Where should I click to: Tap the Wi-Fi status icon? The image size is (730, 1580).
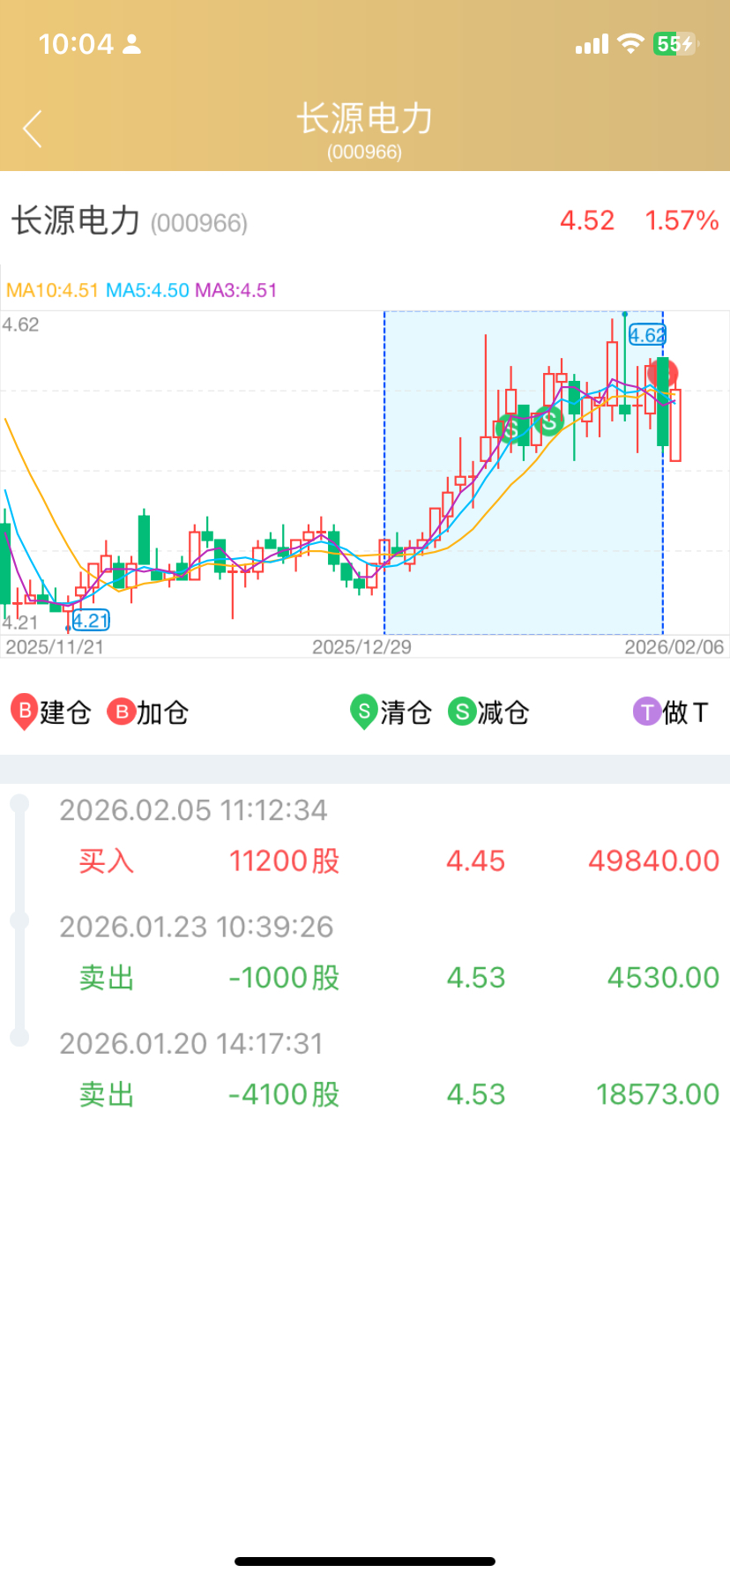[630, 43]
